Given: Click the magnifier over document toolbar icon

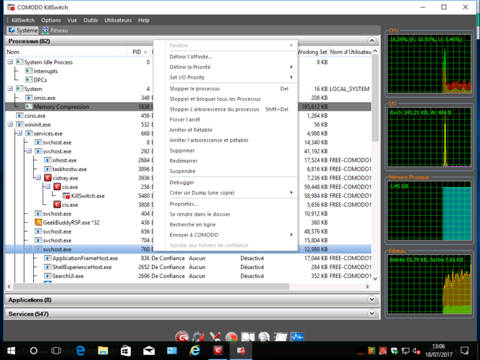Looking at the screenshot, I should [x=248, y=337].
